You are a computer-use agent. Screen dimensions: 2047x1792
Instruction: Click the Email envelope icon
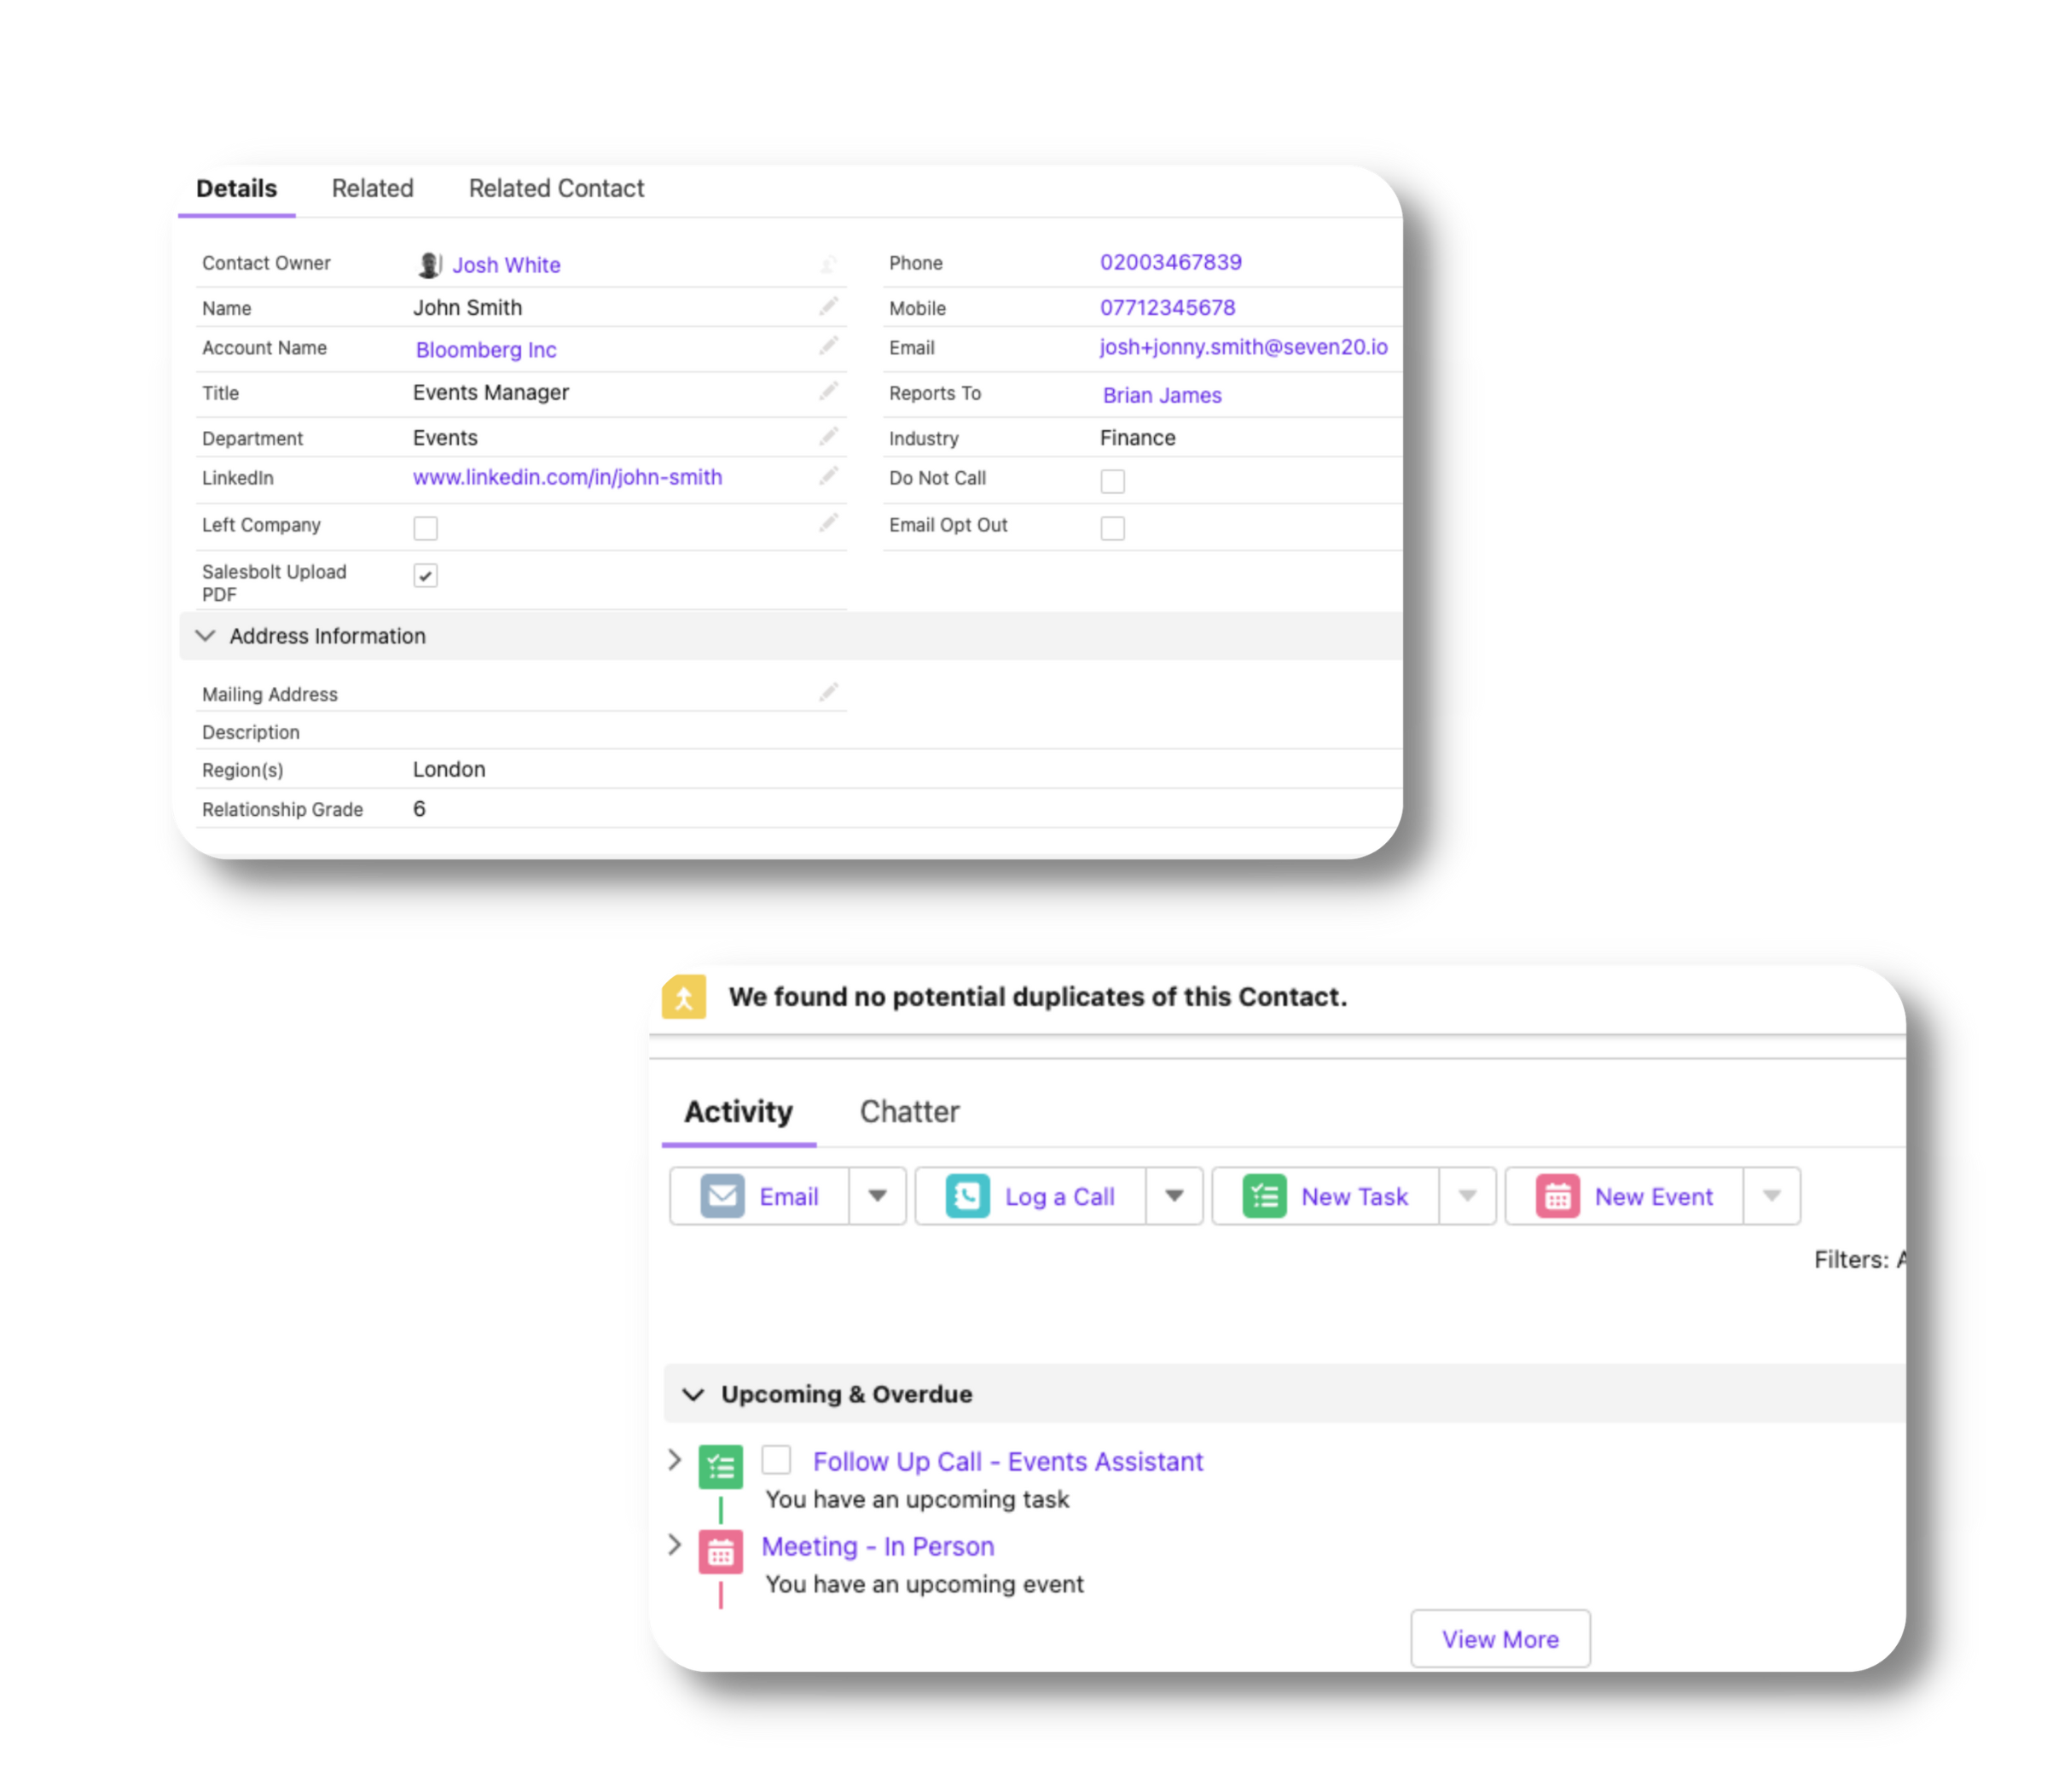[x=722, y=1196]
